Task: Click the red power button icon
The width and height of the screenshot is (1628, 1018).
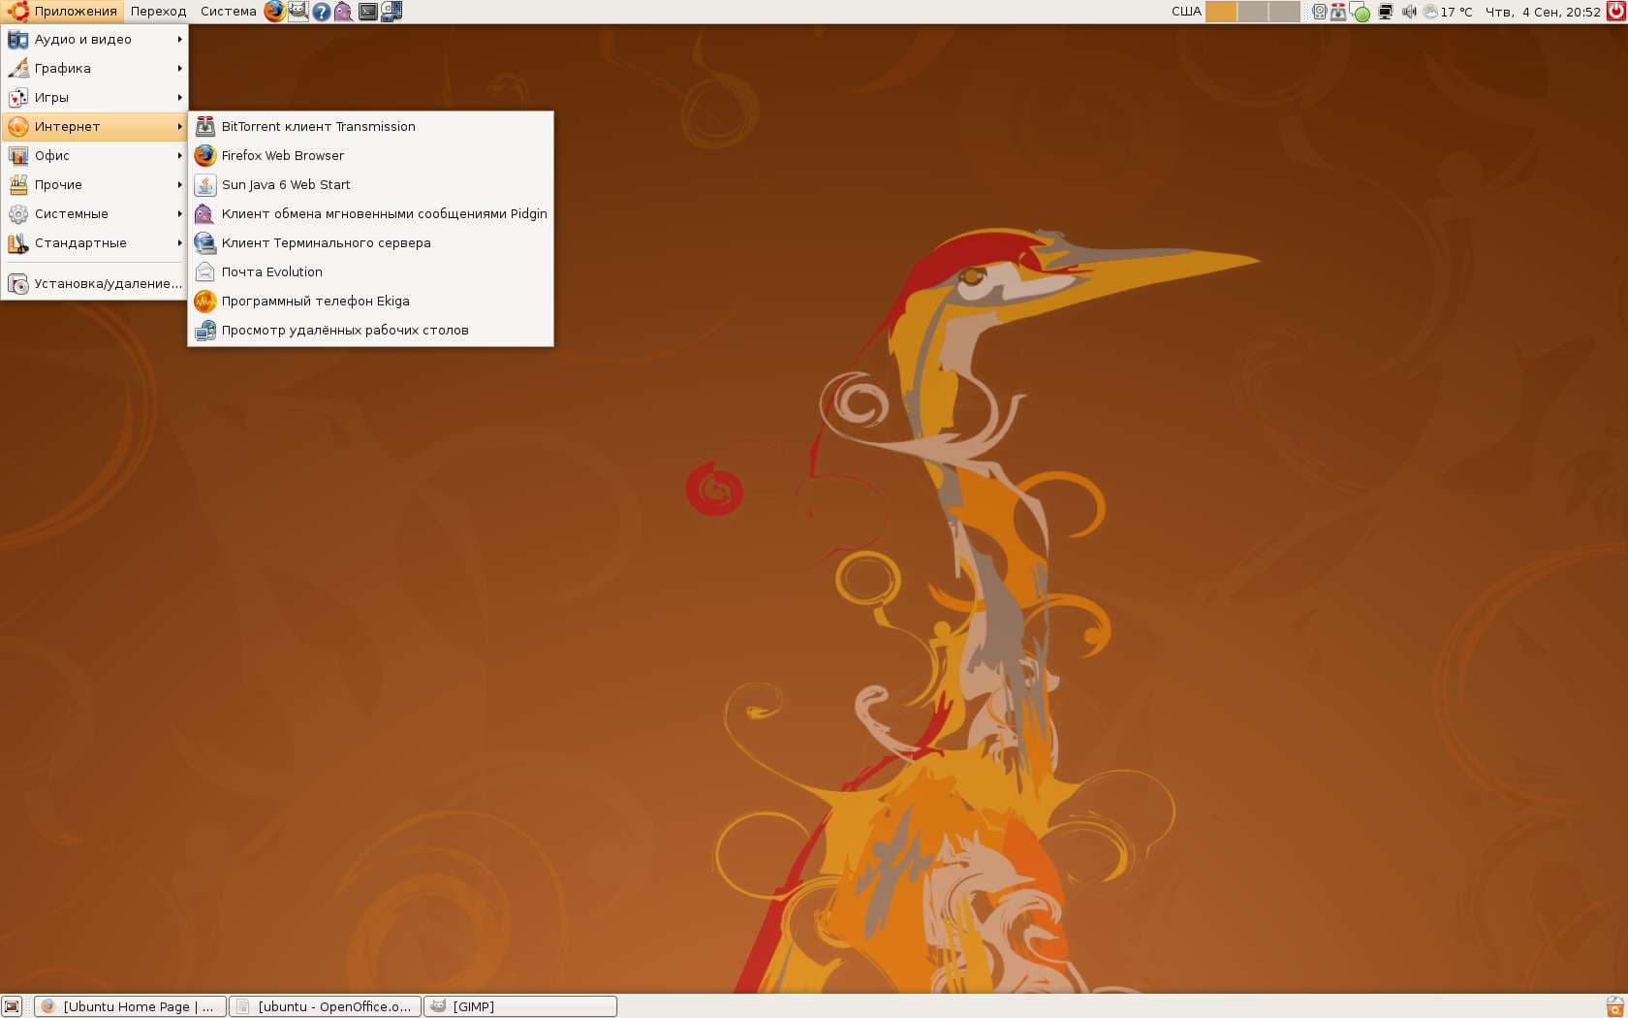Action: pyautogui.click(x=1616, y=12)
